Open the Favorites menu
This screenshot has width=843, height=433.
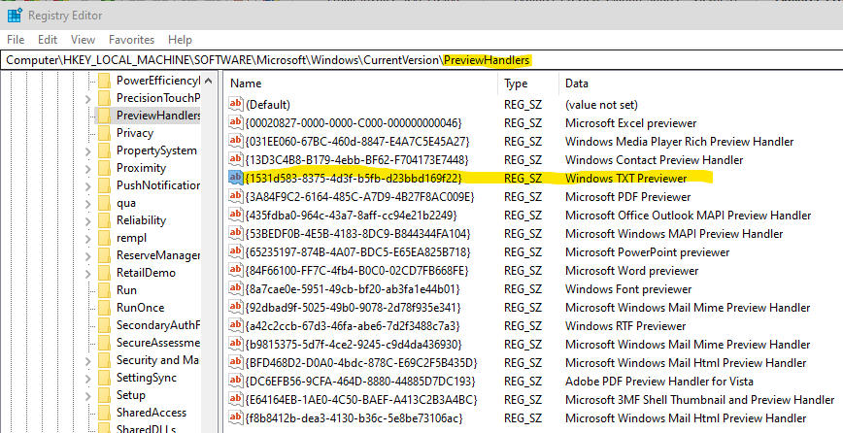(x=131, y=40)
